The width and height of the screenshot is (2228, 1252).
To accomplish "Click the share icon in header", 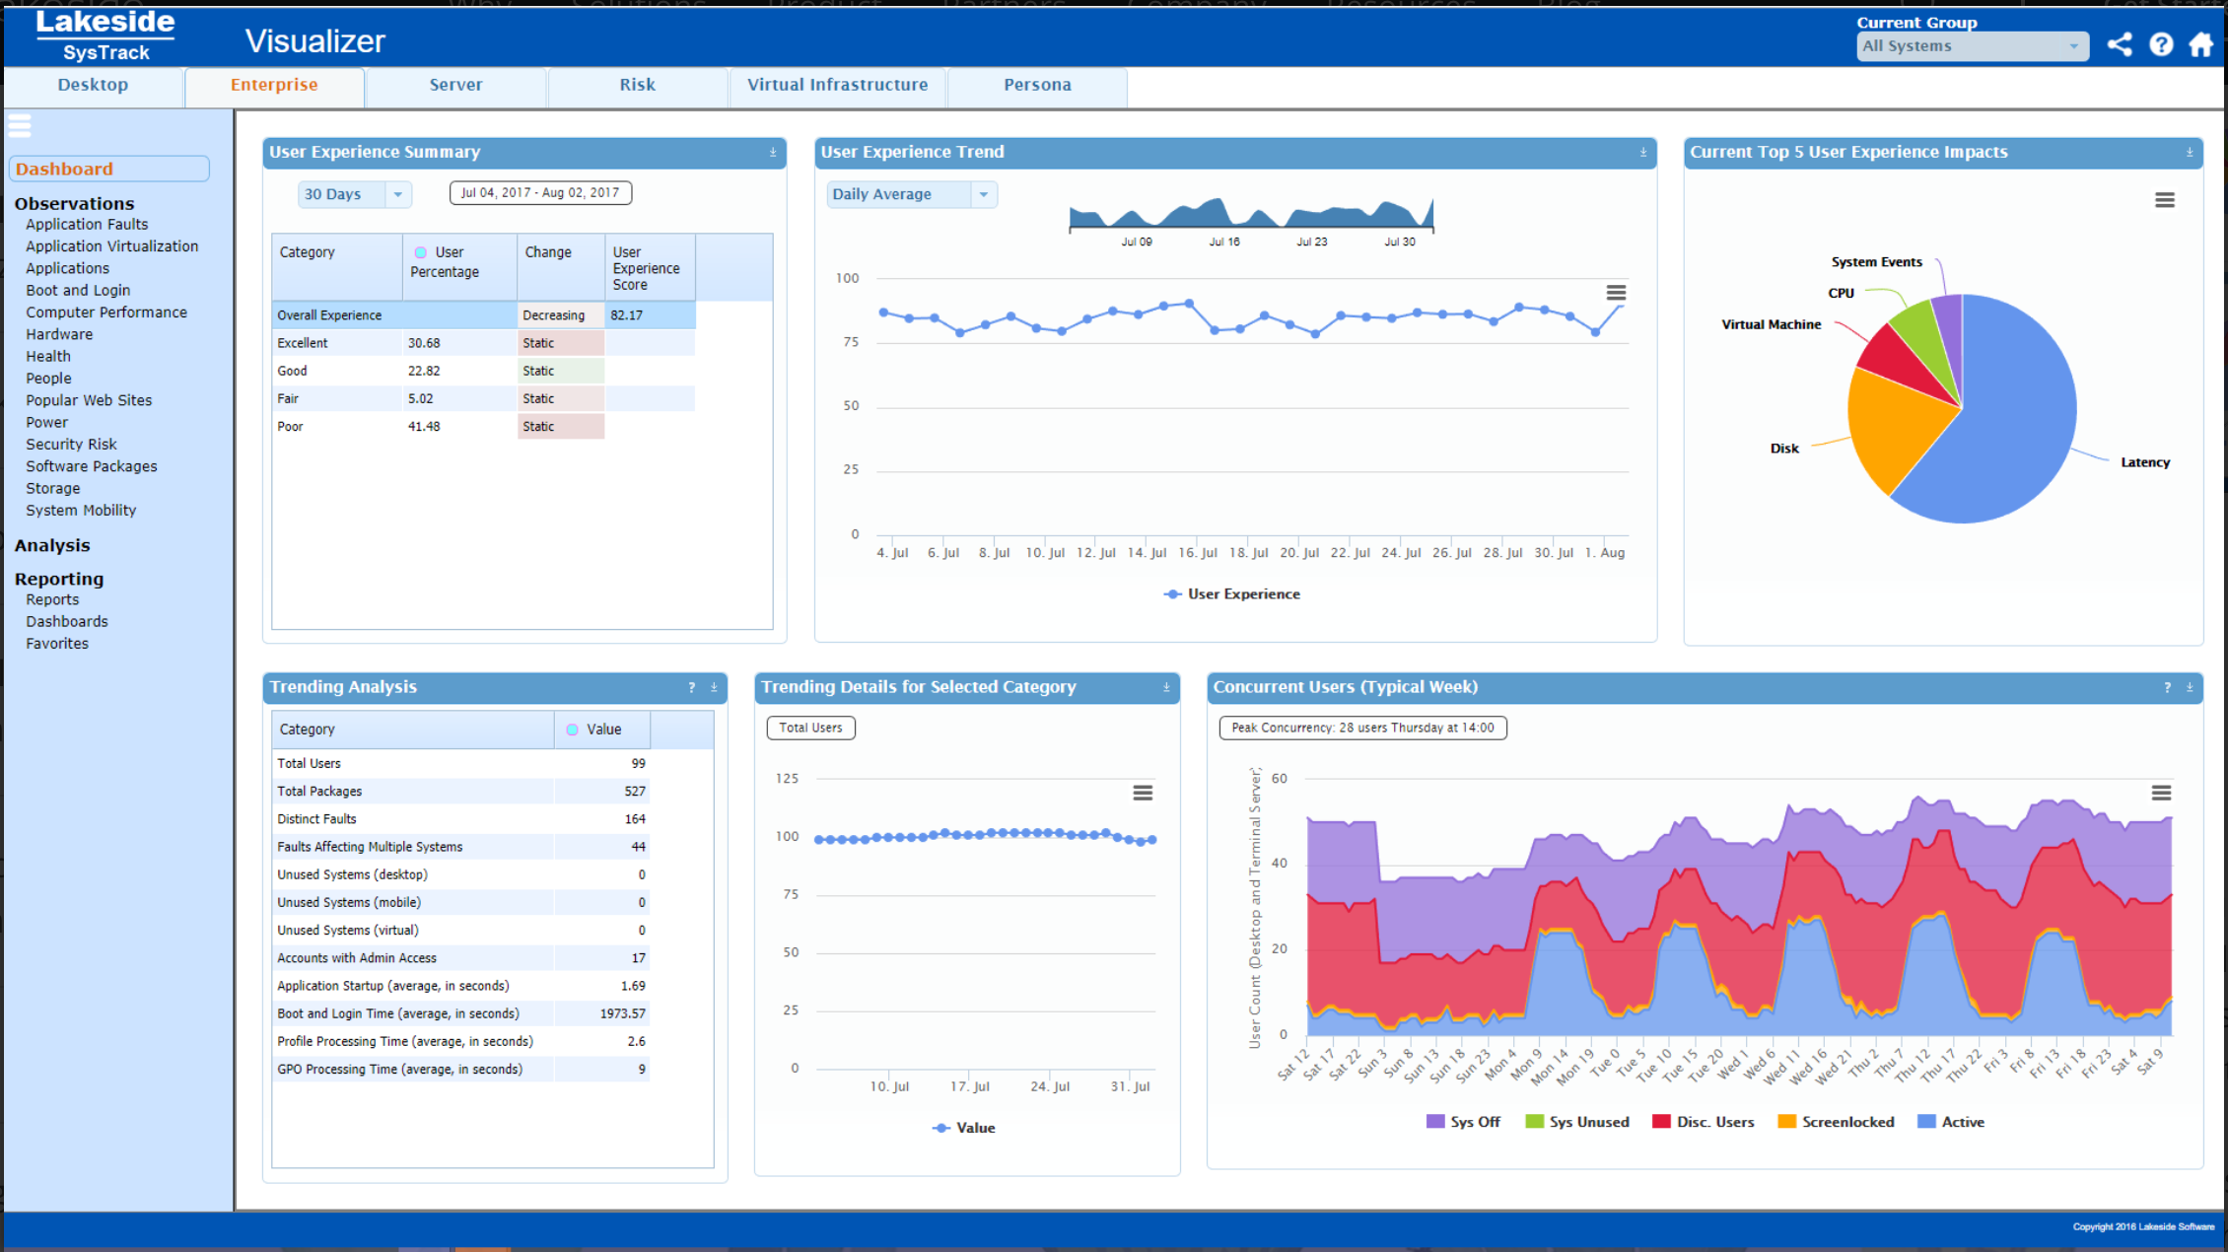I will [2120, 44].
